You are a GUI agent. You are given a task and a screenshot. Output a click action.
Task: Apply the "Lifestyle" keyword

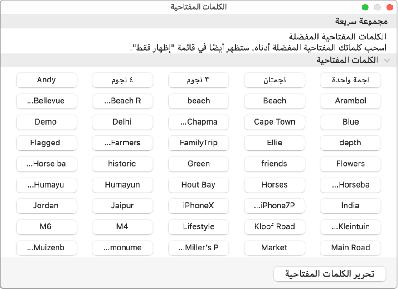click(199, 227)
